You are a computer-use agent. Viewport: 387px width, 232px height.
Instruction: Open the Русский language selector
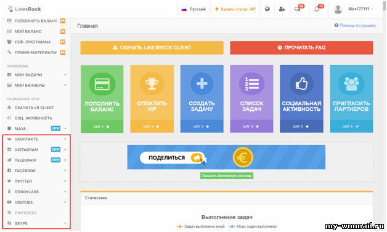pos(193,9)
